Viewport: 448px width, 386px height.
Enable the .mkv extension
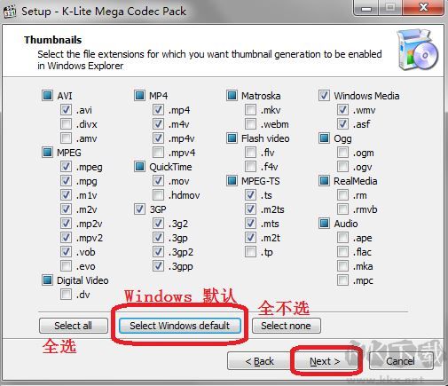(250, 110)
